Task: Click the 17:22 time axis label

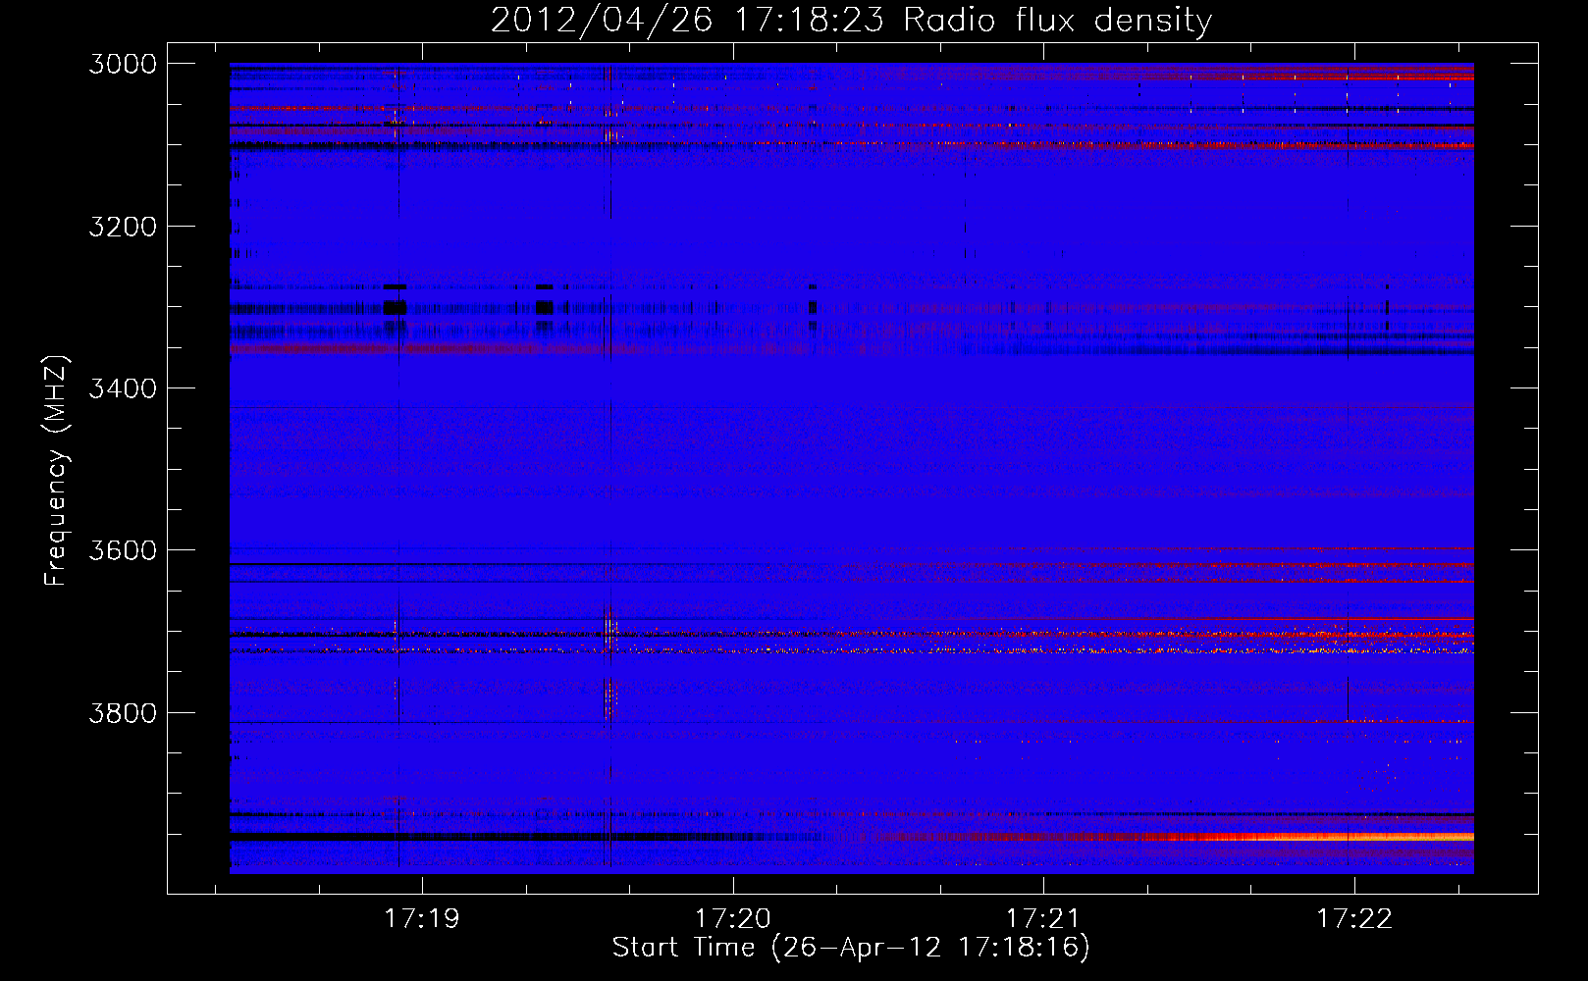Action: pyautogui.click(x=1354, y=918)
